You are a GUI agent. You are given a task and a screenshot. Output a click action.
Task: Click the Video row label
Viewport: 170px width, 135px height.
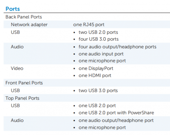(17, 68)
